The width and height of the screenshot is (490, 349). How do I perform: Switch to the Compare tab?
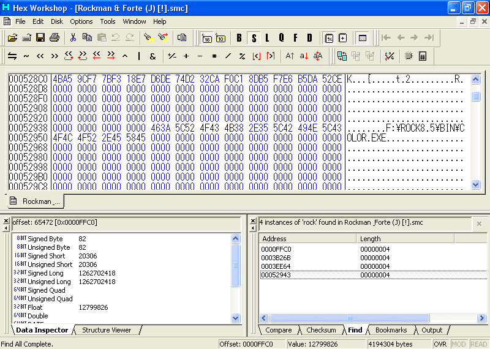pos(279,330)
